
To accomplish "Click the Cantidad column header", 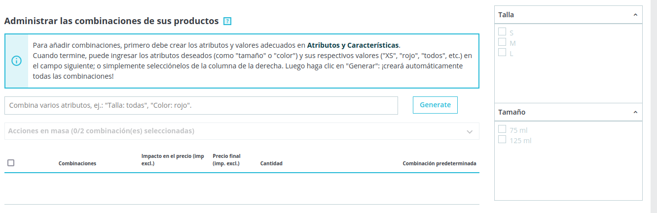I will [x=271, y=163].
